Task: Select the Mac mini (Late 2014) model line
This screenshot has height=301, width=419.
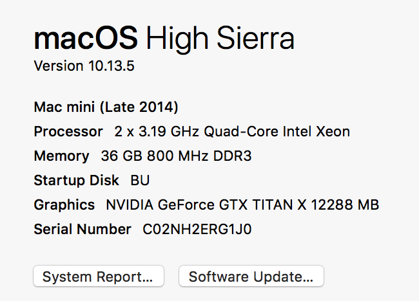Action: [x=106, y=107]
